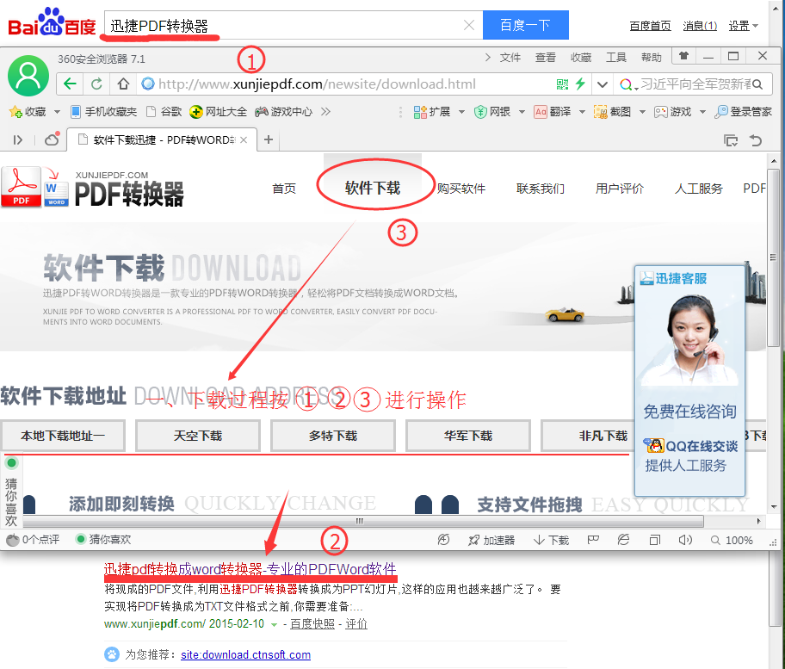The image size is (785, 669).
Task: Toggle the sound speaker icon
Action: tap(685, 540)
